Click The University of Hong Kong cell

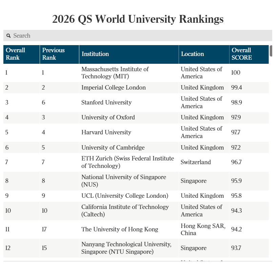click(119, 229)
